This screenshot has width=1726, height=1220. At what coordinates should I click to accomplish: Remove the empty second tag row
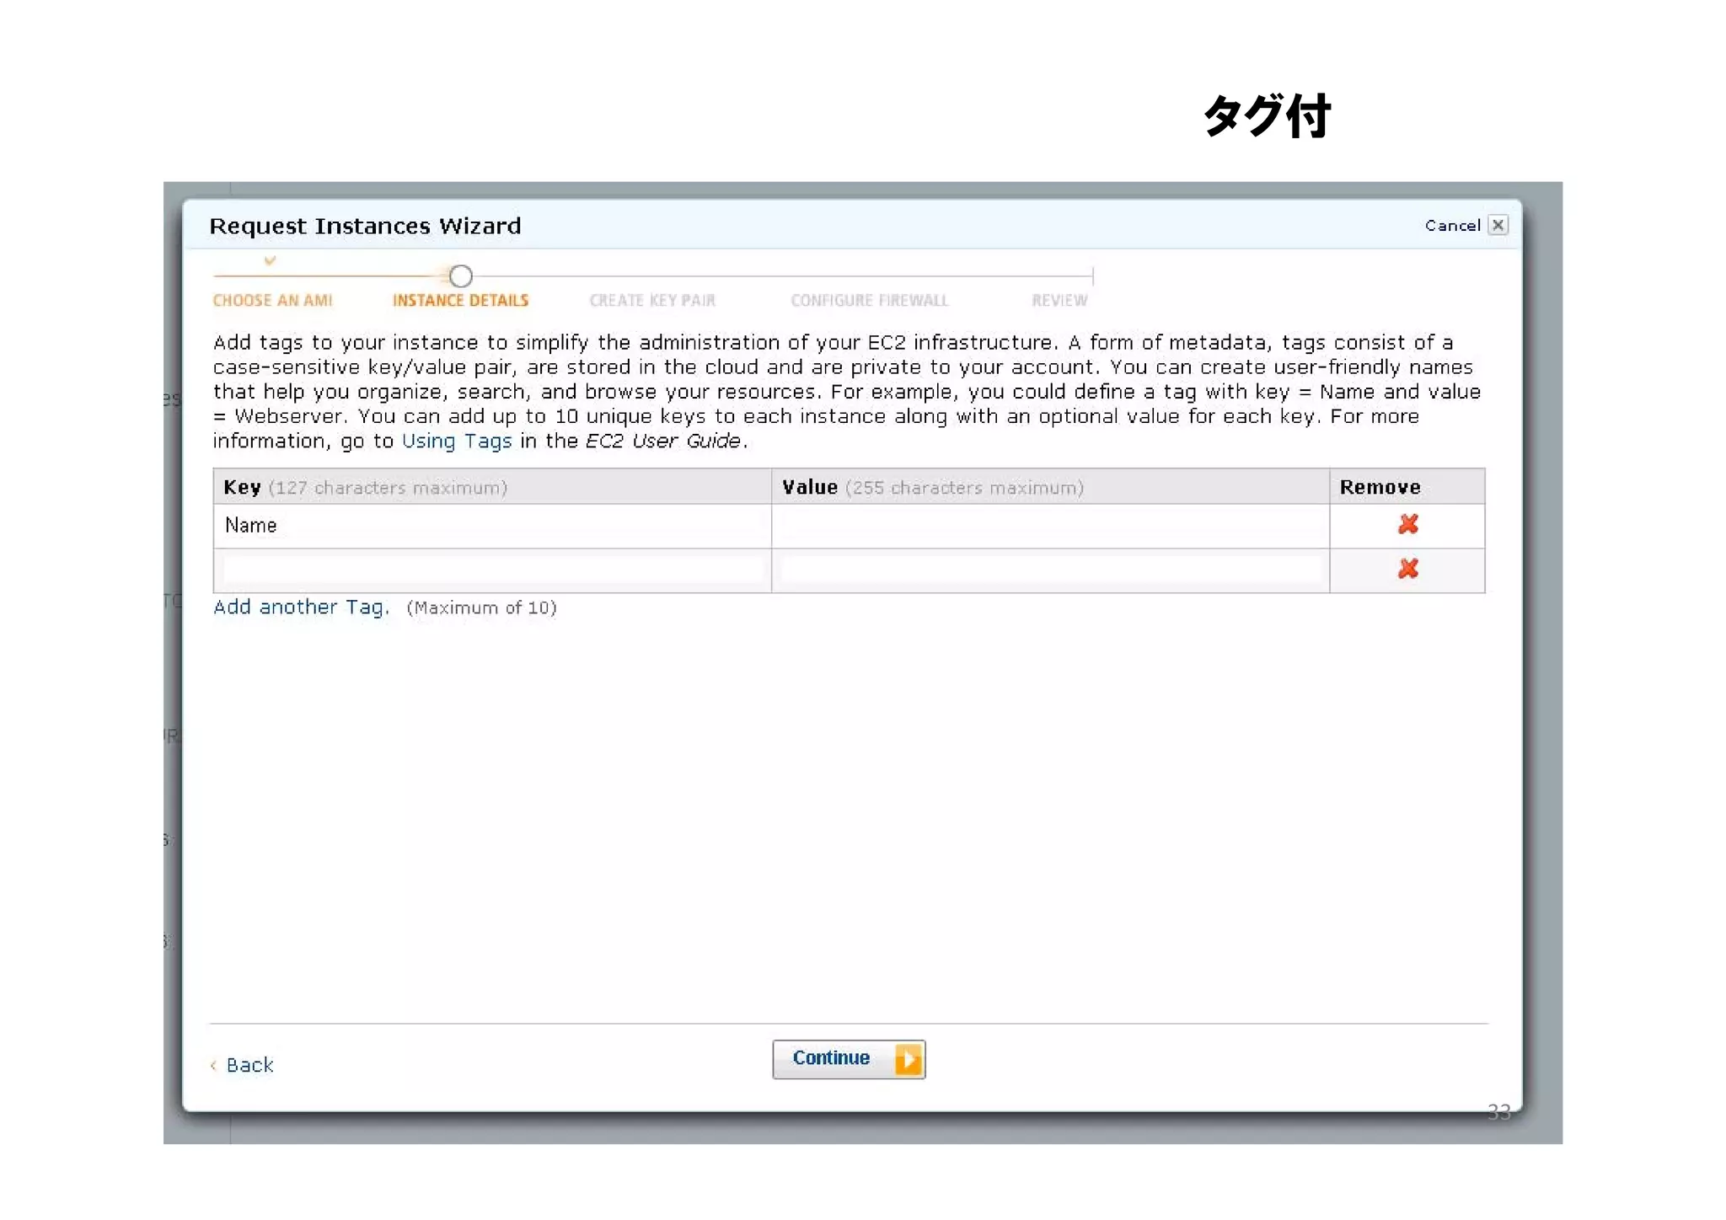click(x=1407, y=569)
